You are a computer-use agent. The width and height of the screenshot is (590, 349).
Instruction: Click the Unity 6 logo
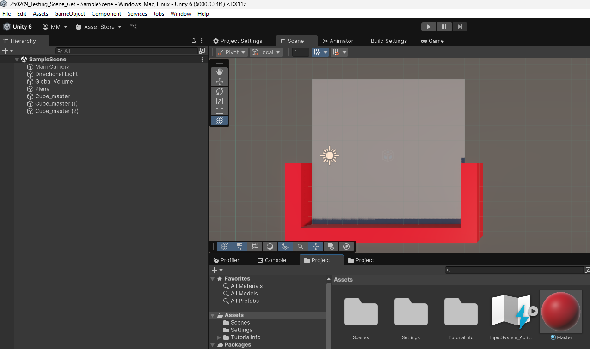click(x=7, y=27)
